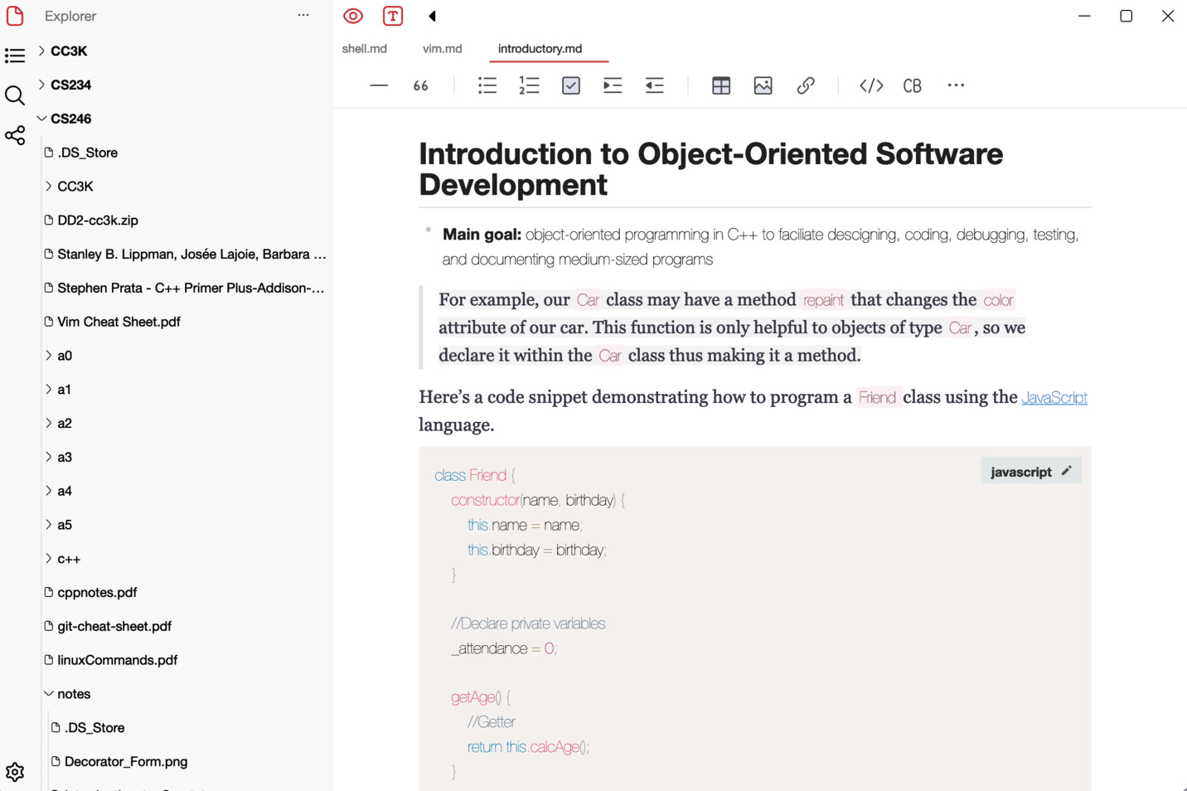
Task: Open the outline list view icon
Action: 15,56
